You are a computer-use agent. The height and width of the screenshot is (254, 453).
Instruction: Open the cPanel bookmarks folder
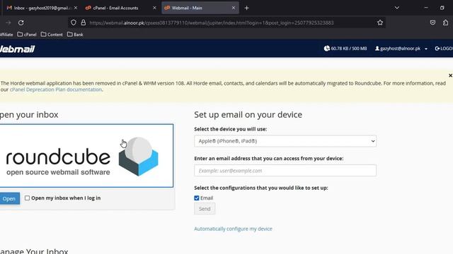point(27,35)
